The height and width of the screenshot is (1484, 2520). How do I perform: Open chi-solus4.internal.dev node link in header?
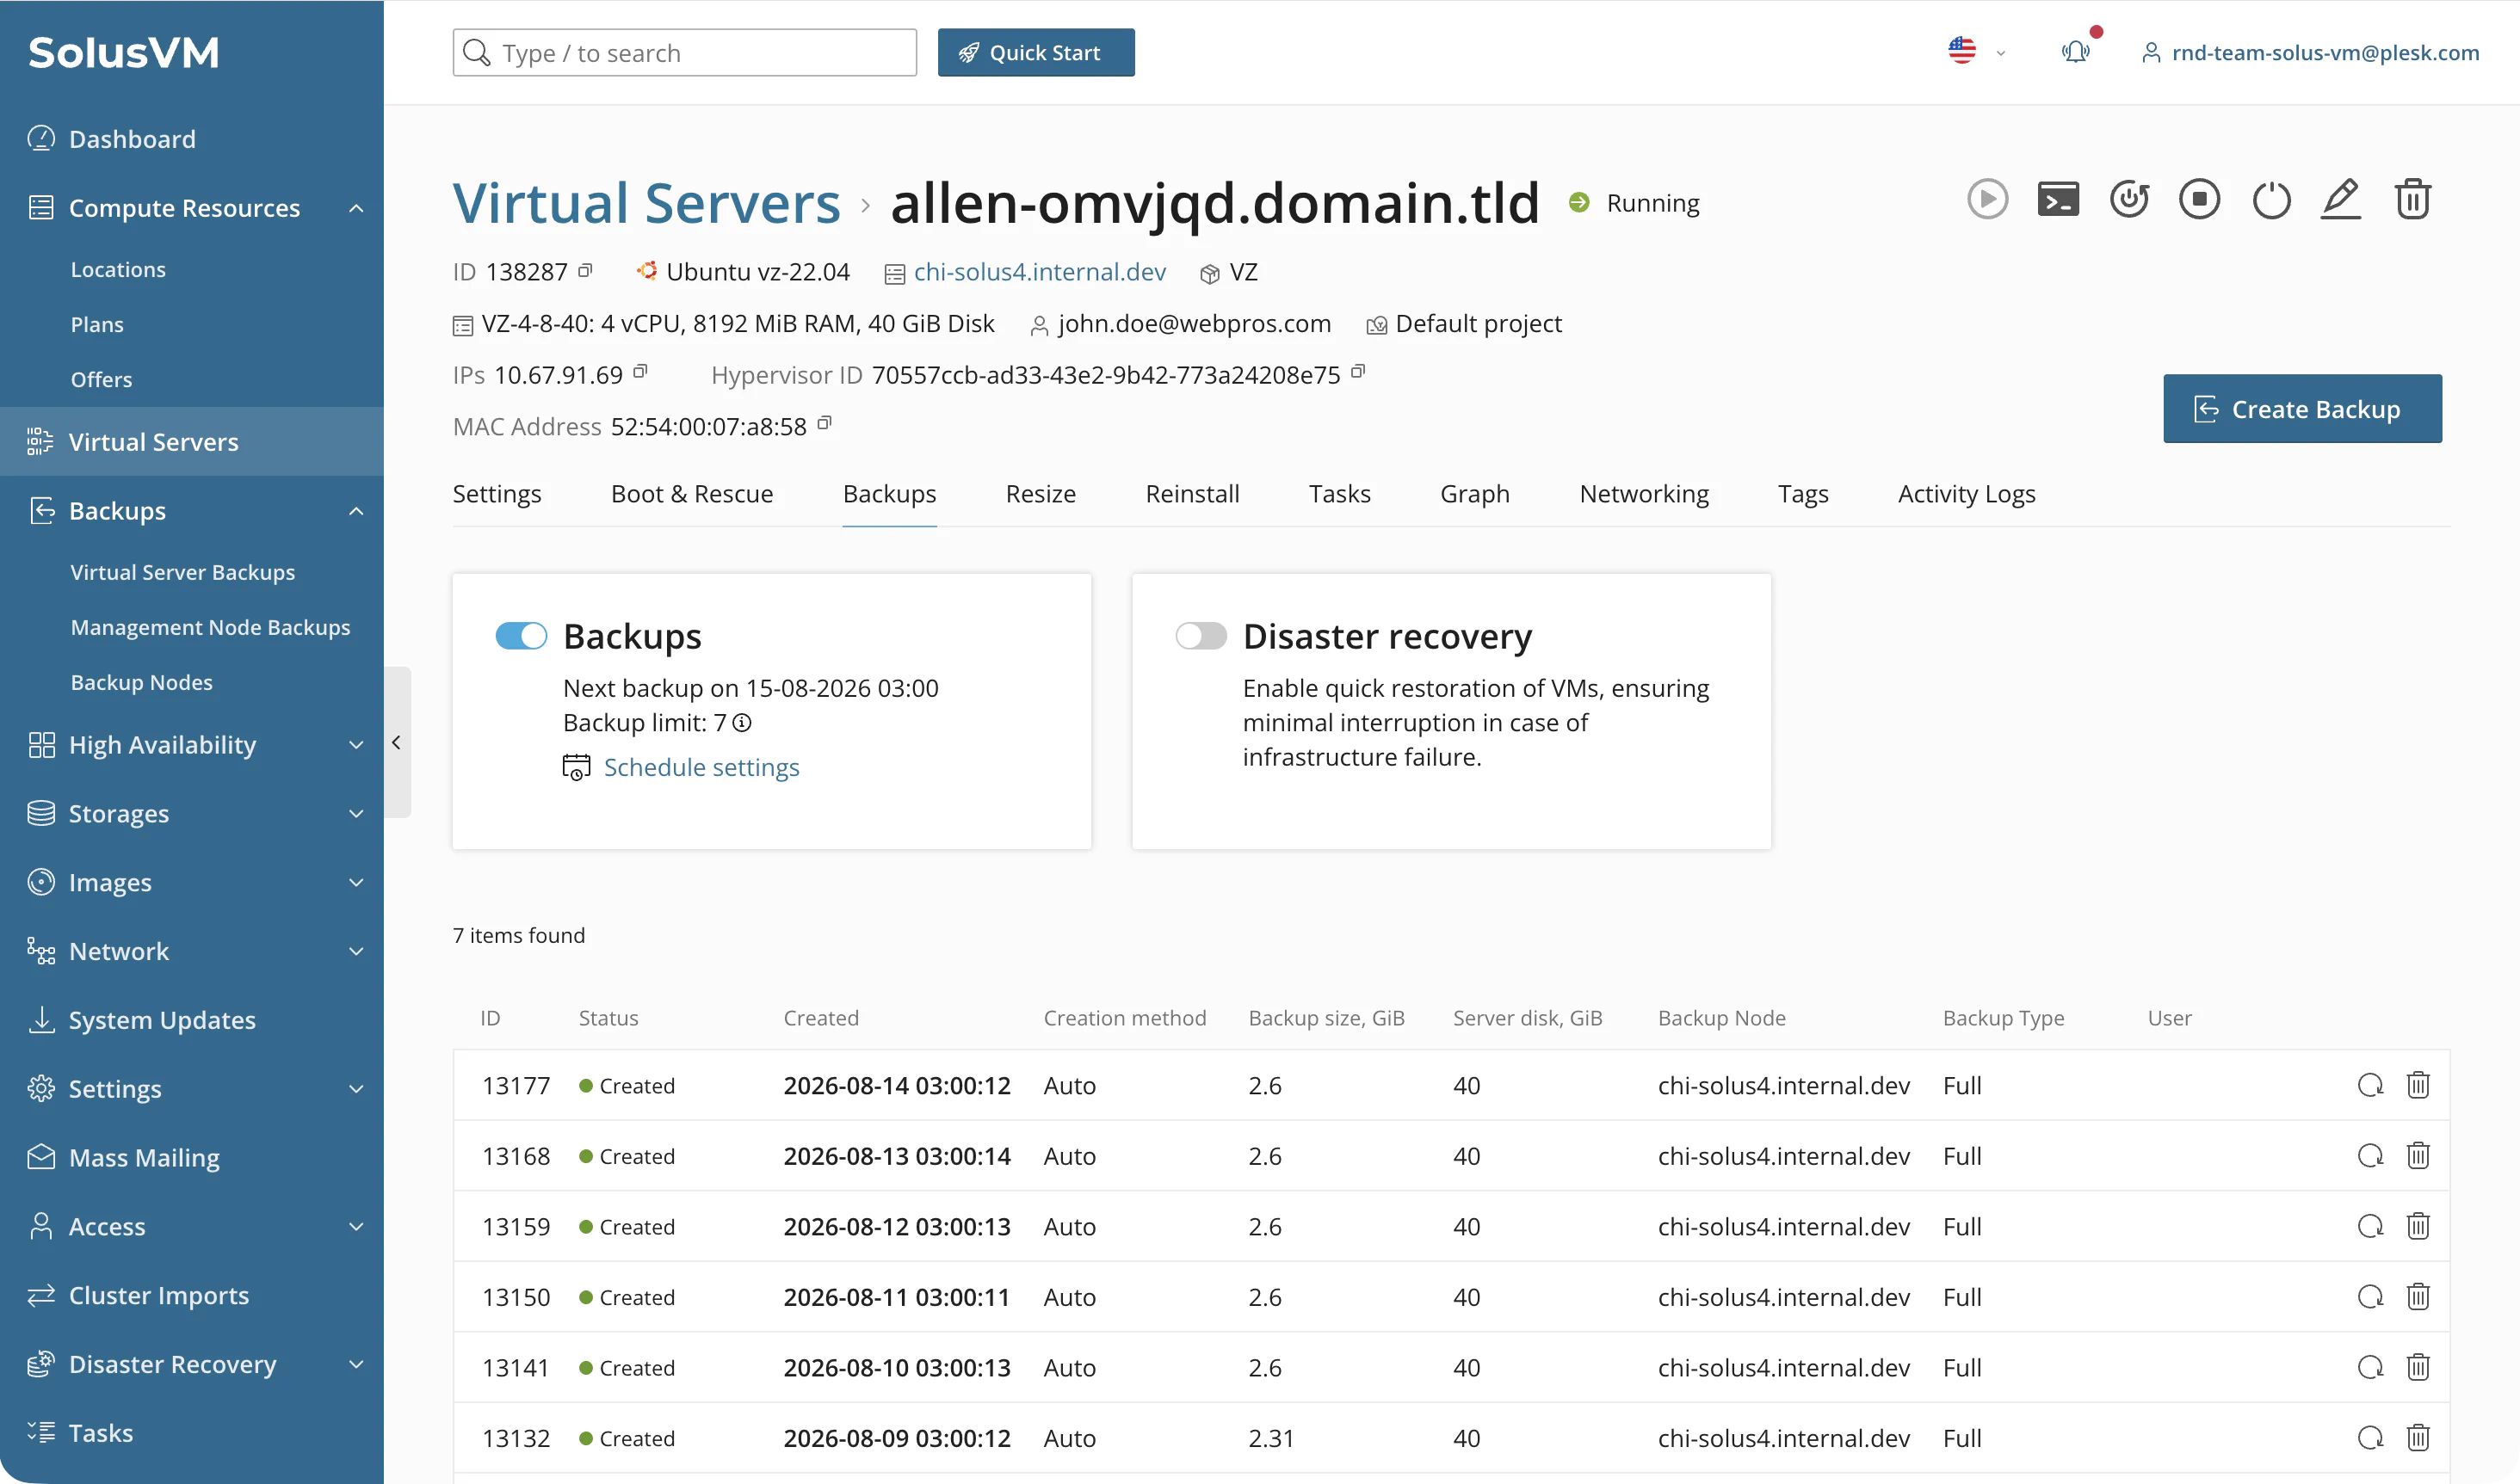[x=1040, y=272]
